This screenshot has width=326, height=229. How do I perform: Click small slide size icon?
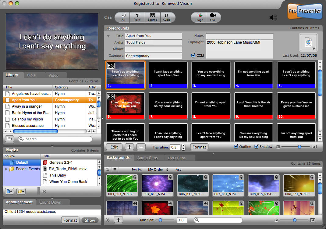click(278, 147)
